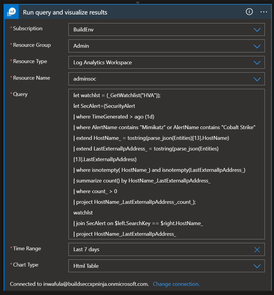
Task: Expand the Subscription dropdown arrow
Action: click(x=257, y=30)
